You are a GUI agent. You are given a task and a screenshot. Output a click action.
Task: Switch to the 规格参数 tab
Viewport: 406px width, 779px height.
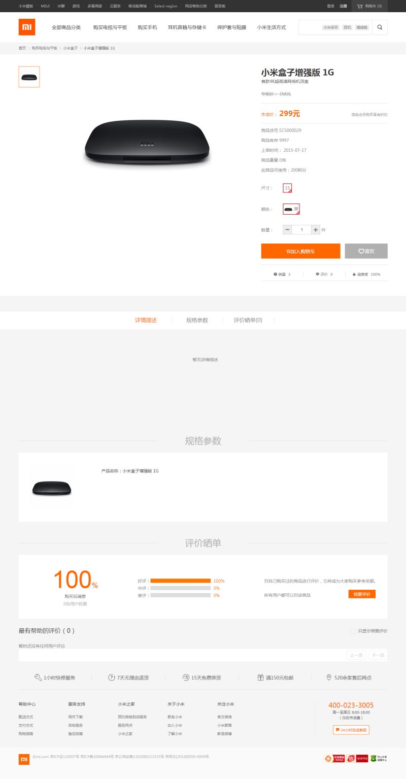pyautogui.click(x=197, y=320)
